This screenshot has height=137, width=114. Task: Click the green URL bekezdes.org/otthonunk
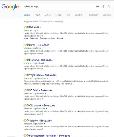pyautogui.click(x=34, y=108)
